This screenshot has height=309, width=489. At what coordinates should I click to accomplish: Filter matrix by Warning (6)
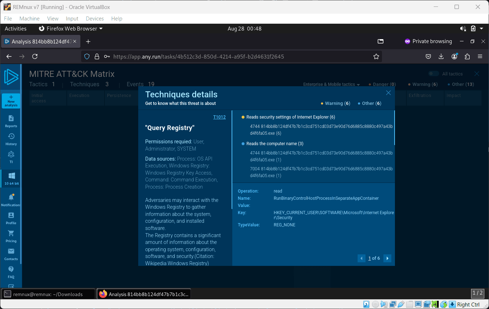point(423,84)
